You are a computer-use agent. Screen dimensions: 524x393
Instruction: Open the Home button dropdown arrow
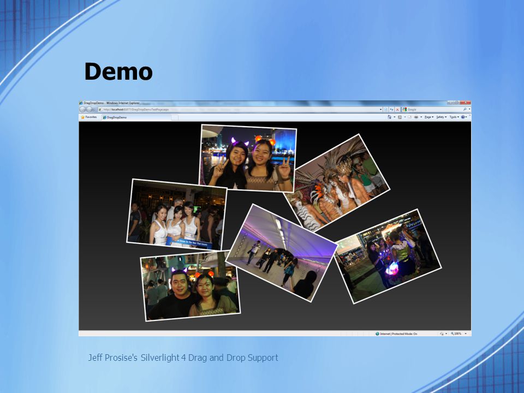click(x=394, y=117)
